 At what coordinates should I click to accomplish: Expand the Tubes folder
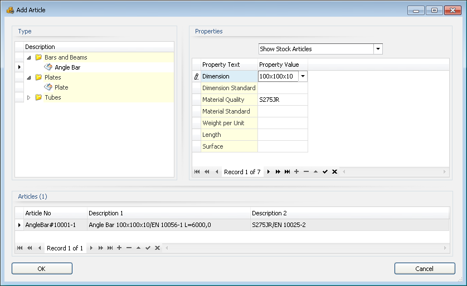tap(29, 97)
